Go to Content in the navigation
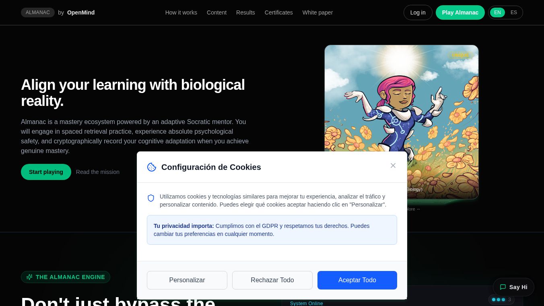Viewport: 544px width, 306px height. (x=216, y=12)
